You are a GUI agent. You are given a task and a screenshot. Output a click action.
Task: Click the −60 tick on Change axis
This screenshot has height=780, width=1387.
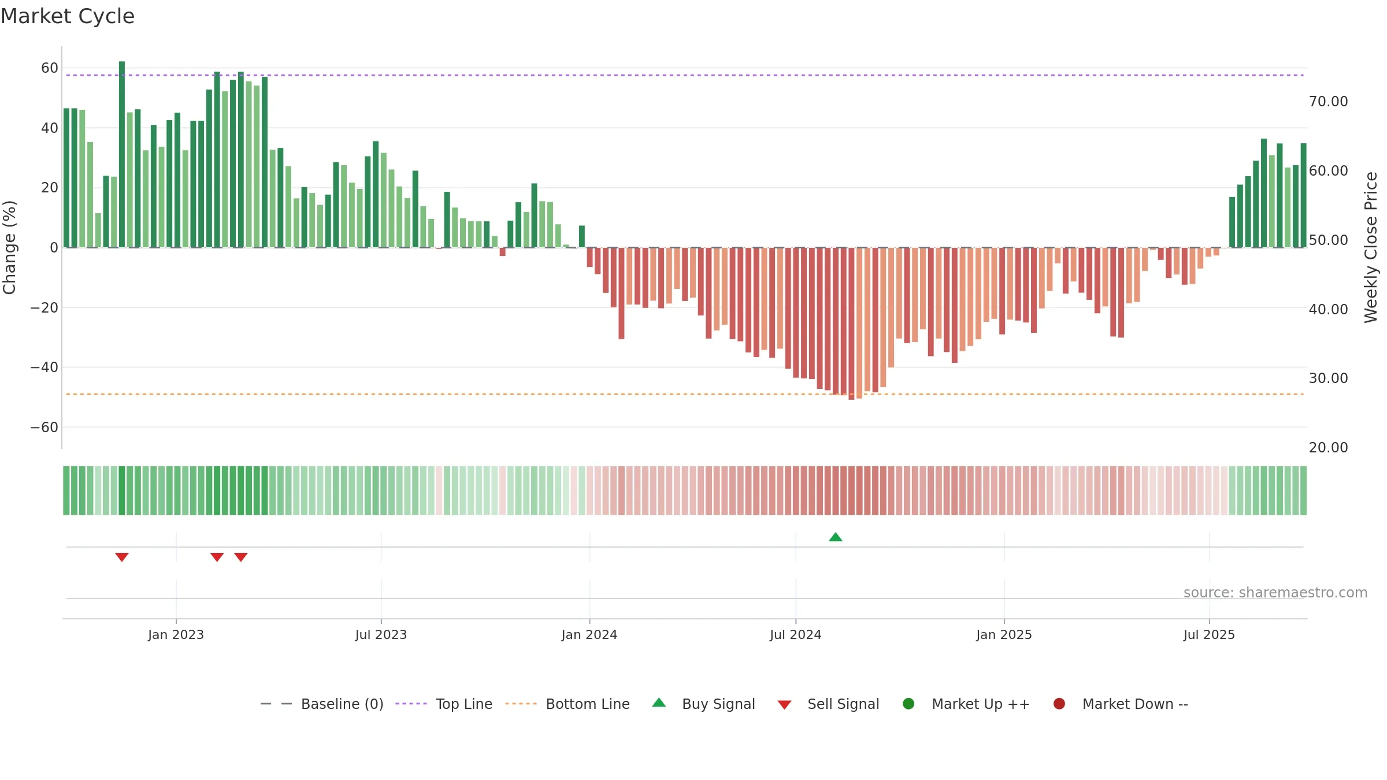point(44,428)
